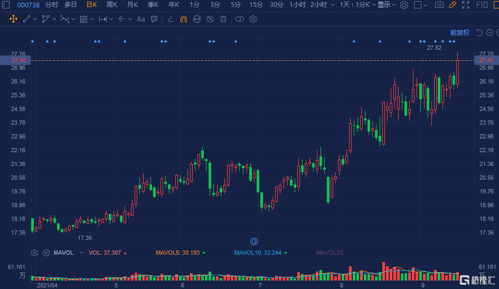The height and width of the screenshot is (289, 499).
Task: Remove the MAVOL indicator with X
Action: 46,253
